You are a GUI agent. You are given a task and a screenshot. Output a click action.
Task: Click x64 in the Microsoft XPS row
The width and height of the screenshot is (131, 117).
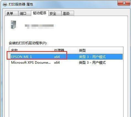coord(57,63)
